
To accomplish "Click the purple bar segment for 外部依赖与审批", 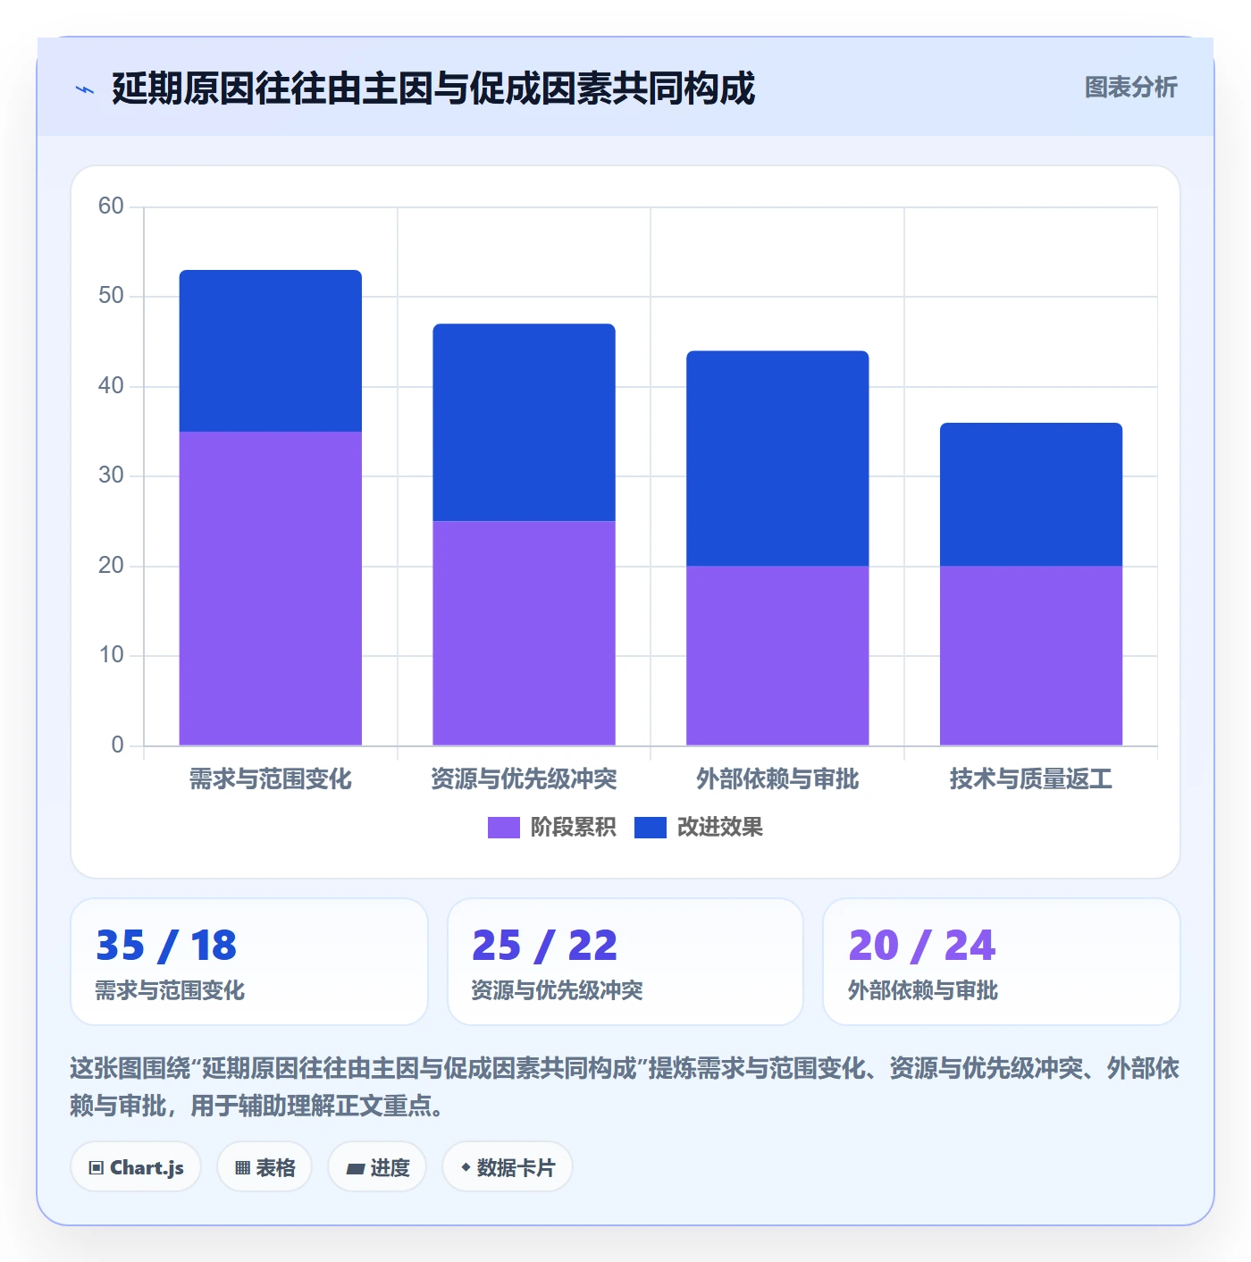I will (x=777, y=655).
